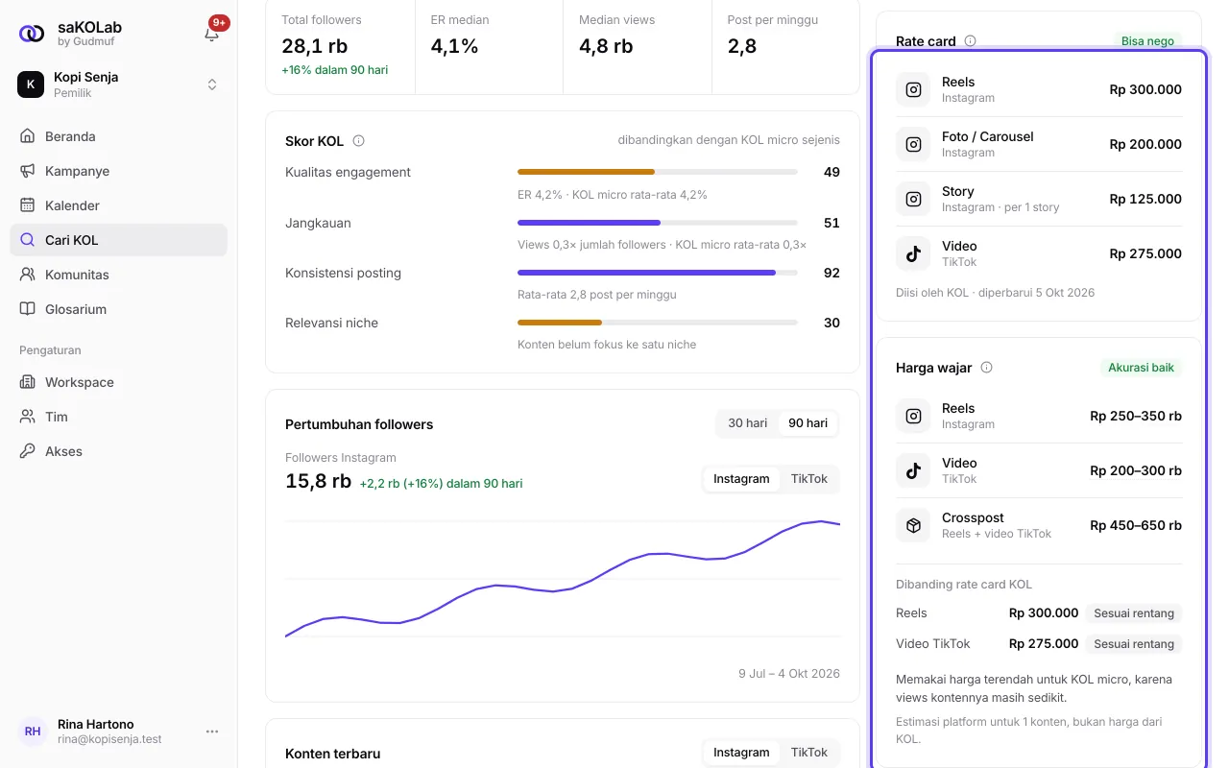The height and width of the screenshot is (768, 1229).
Task: Switch growth chart to 30 hari
Action: point(747,423)
